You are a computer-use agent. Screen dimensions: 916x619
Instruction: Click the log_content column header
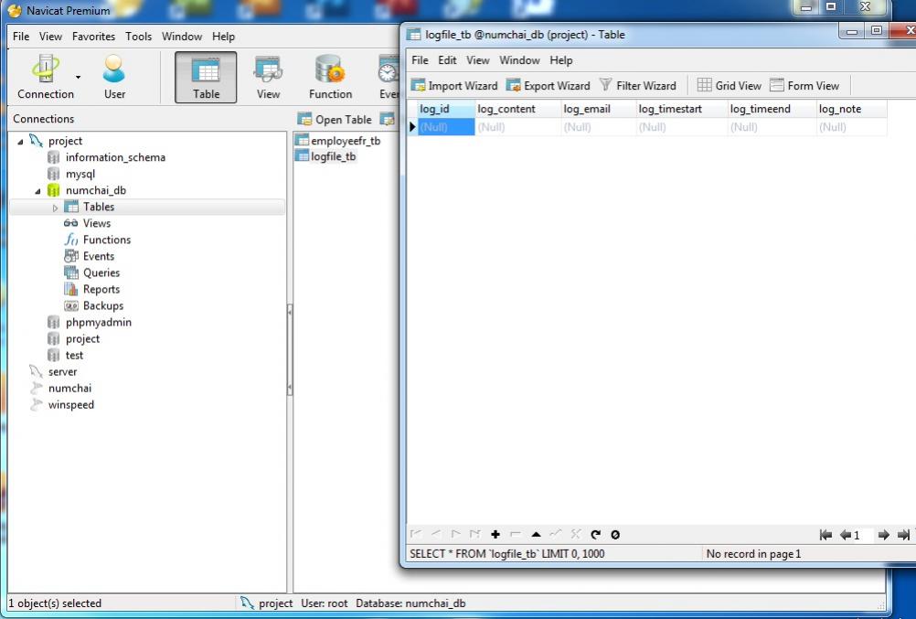pos(506,110)
